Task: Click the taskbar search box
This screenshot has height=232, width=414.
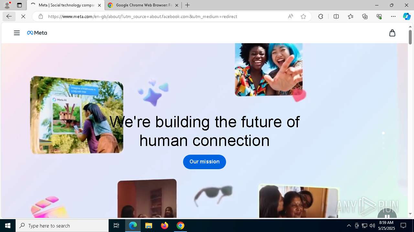Action: (x=62, y=226)
